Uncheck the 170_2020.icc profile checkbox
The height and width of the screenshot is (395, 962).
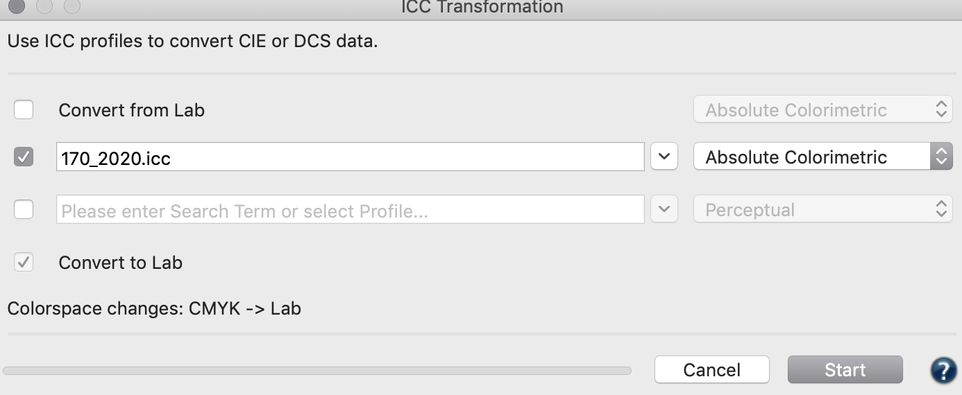pyautogui.click(x=24, y=157)
